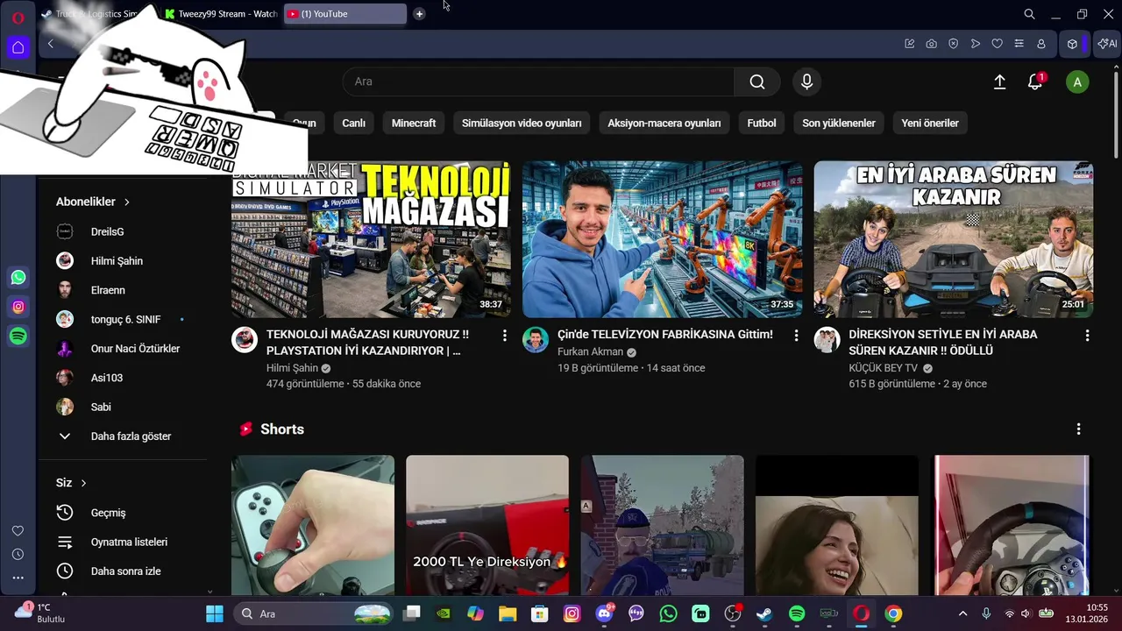
Task: Open 2000 TL Ye Direksiyon short
Action: (x=487, y=526)
